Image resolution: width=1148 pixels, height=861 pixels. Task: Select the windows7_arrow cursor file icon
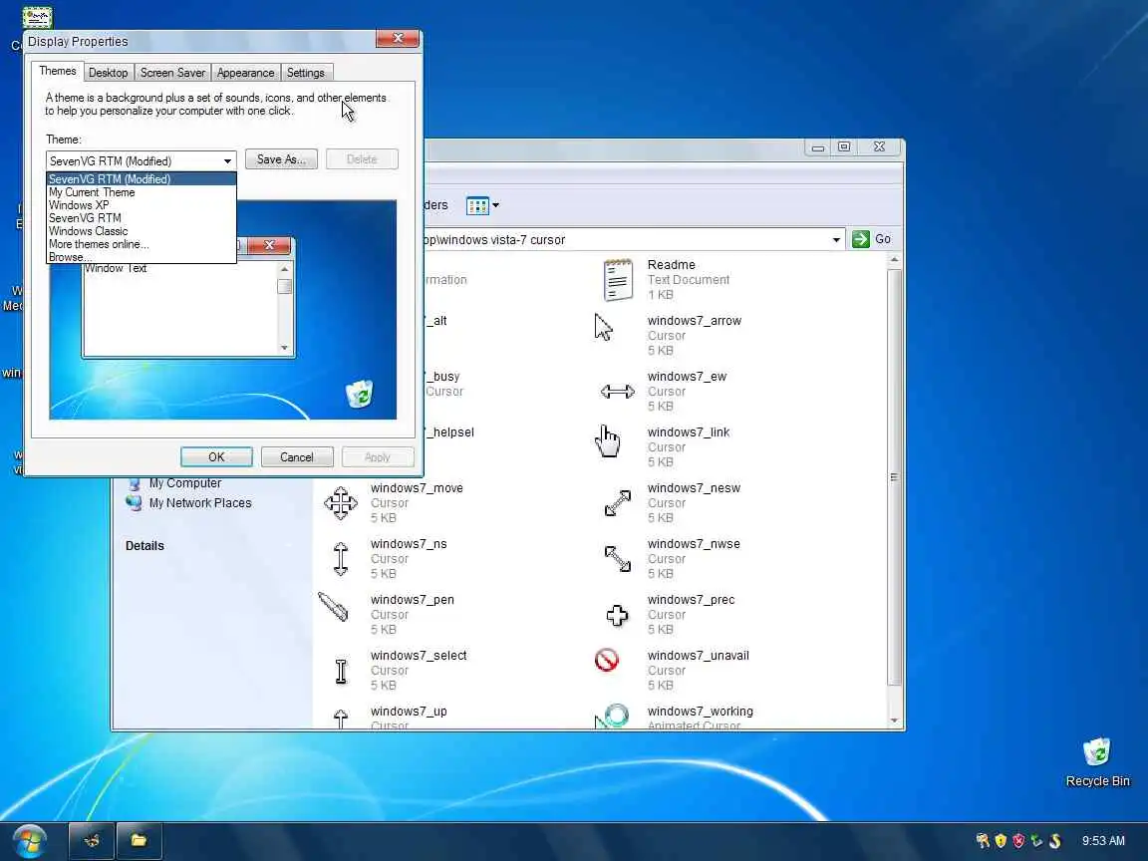pyautogui.click(x=603, y=327)
